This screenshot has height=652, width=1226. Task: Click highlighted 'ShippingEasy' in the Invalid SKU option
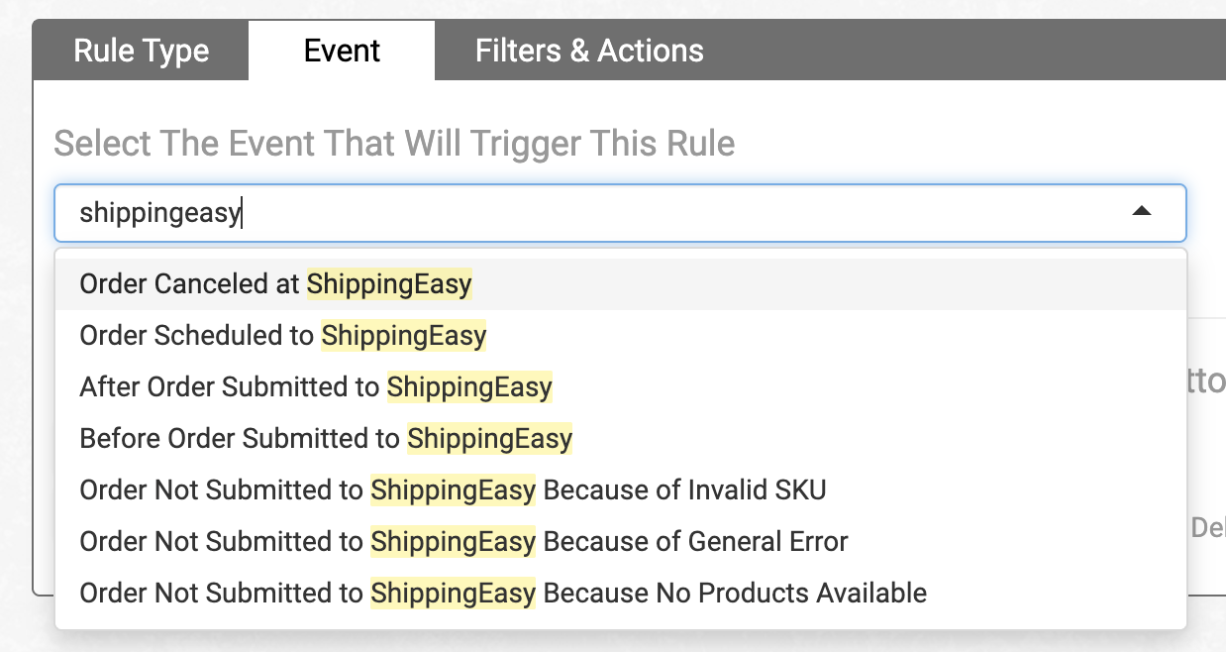click(454, 489)
